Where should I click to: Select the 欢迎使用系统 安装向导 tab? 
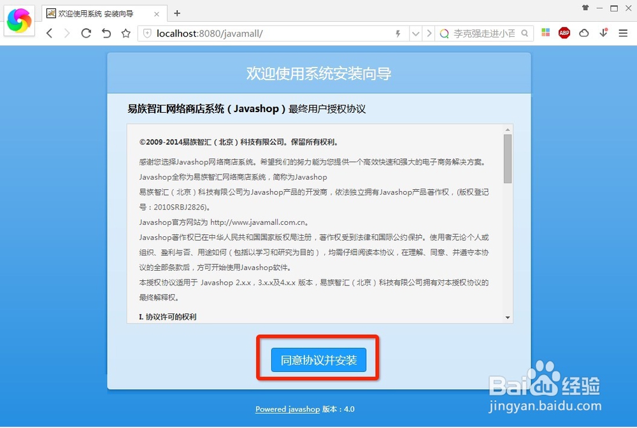(104, 14)
